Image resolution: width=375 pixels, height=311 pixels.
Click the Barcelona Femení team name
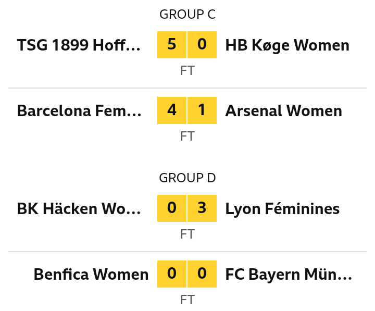(x=79, y=111)
